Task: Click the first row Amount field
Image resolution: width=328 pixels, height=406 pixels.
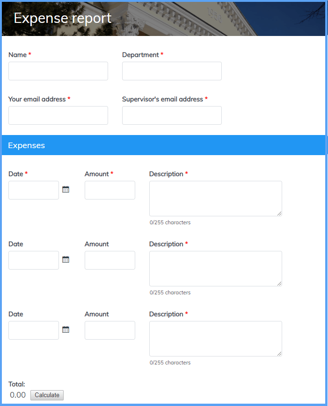Action: pos(110,190)
